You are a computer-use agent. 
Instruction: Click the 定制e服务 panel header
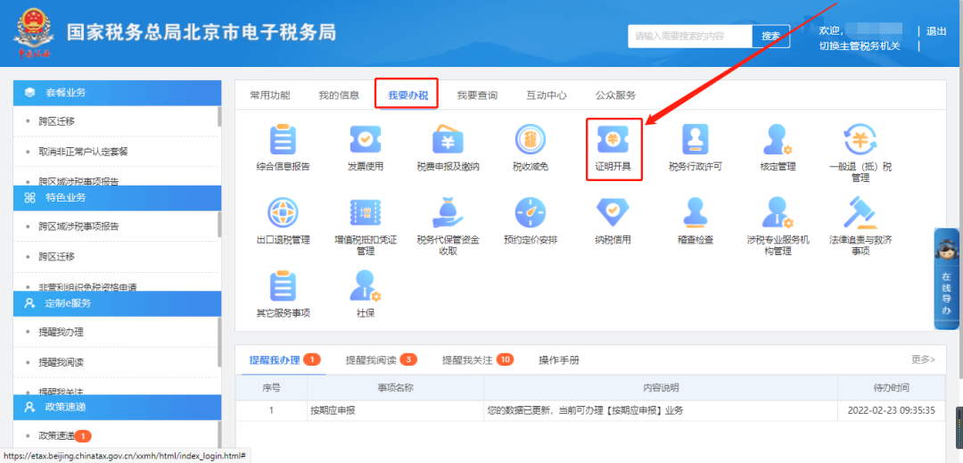pos(118,302)
